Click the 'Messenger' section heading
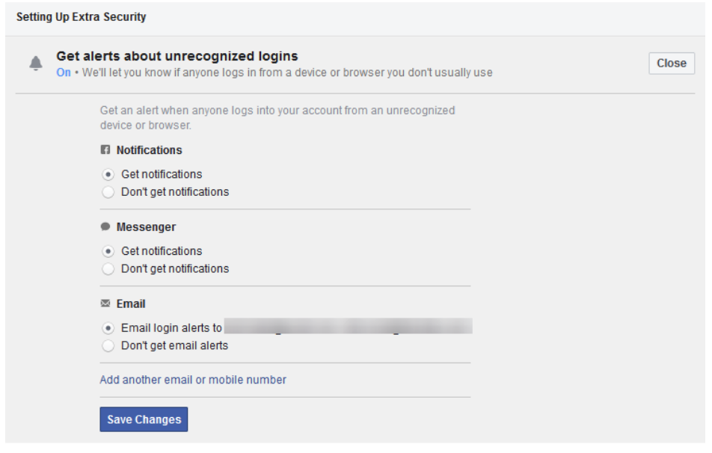The height and width of the screenshot is (453, 712). tap(146, 227)
